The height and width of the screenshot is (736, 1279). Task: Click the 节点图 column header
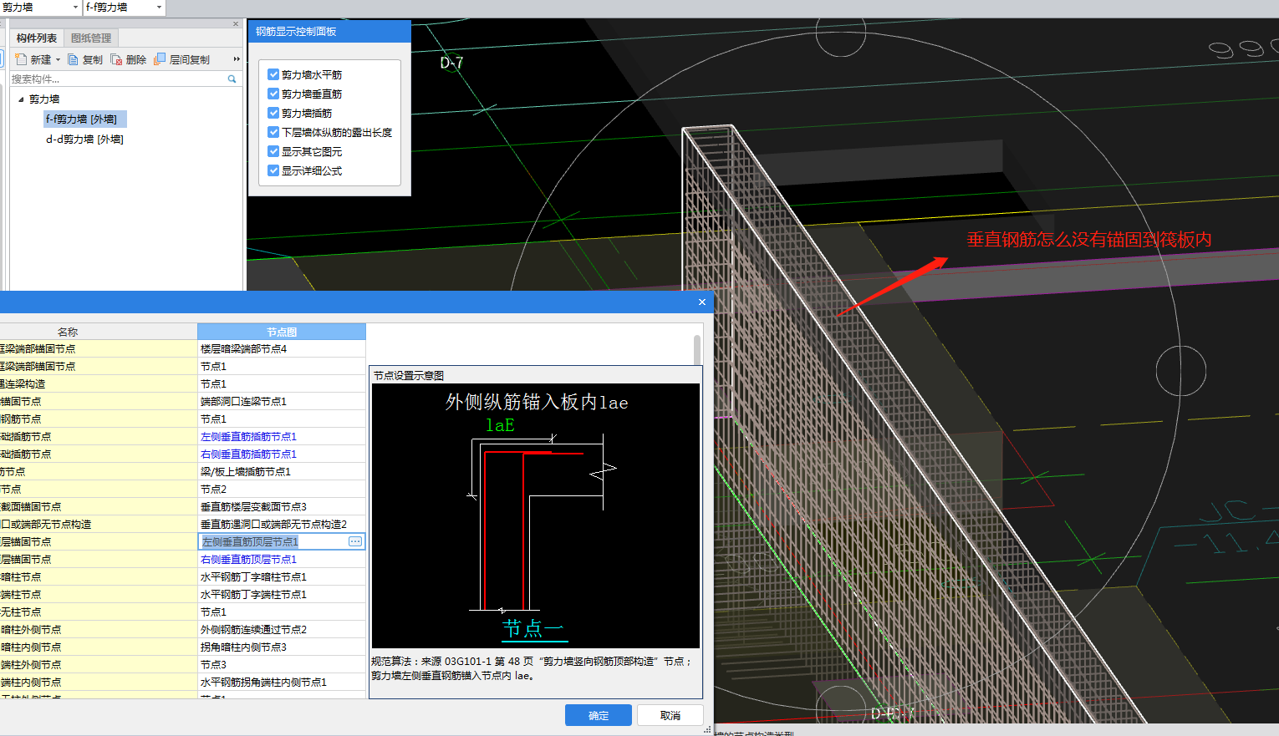coord(282,332)
